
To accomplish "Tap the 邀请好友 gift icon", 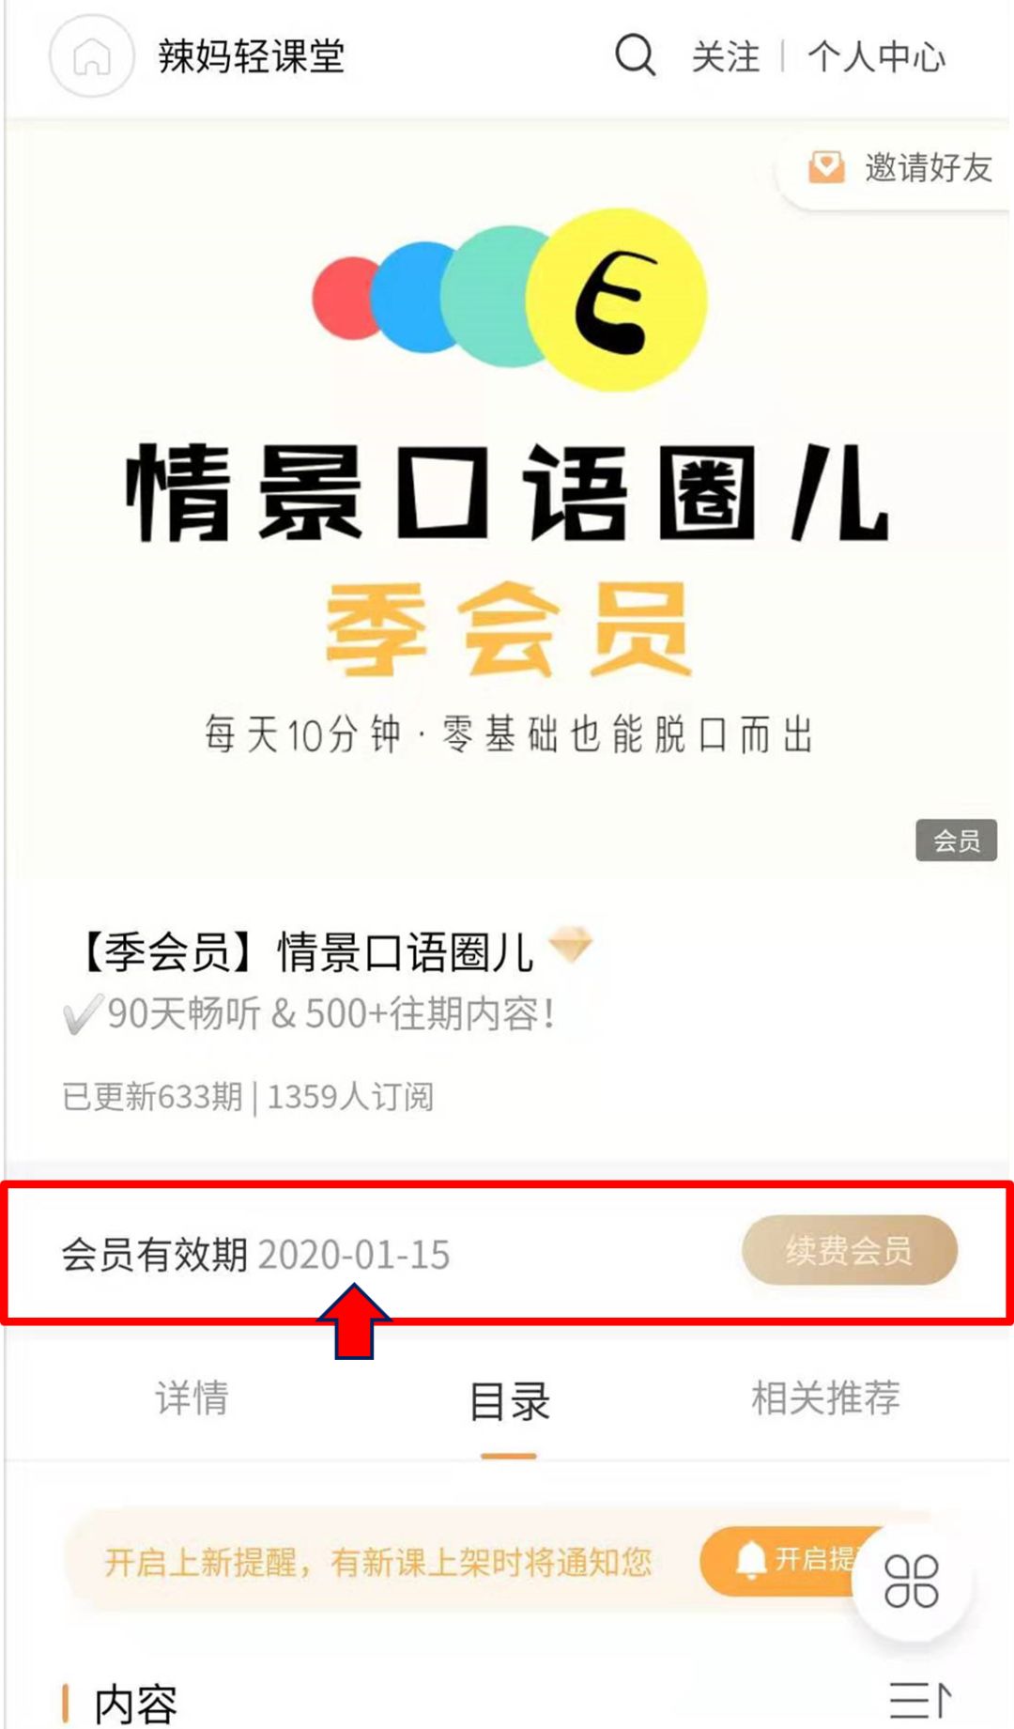I will pyautogui.click(x=826, y=167).
